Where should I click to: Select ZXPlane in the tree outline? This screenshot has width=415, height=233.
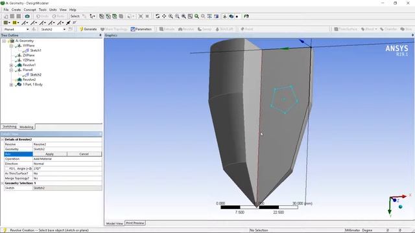(29, 56)
